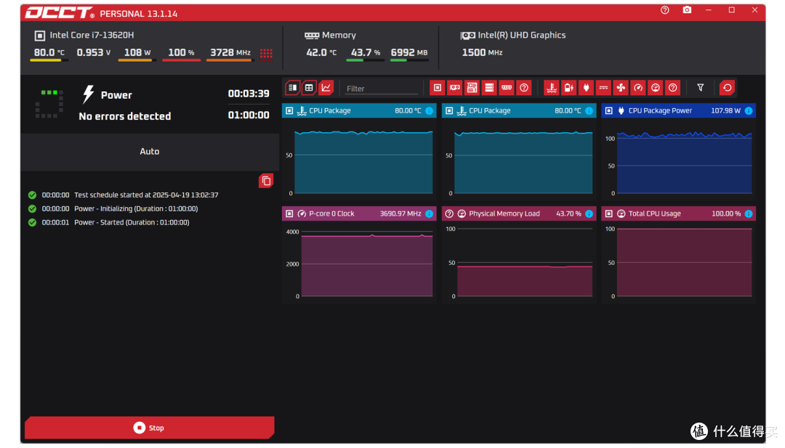Click the funnel filter icon
785x448 pixels.
tap(701, 88)
